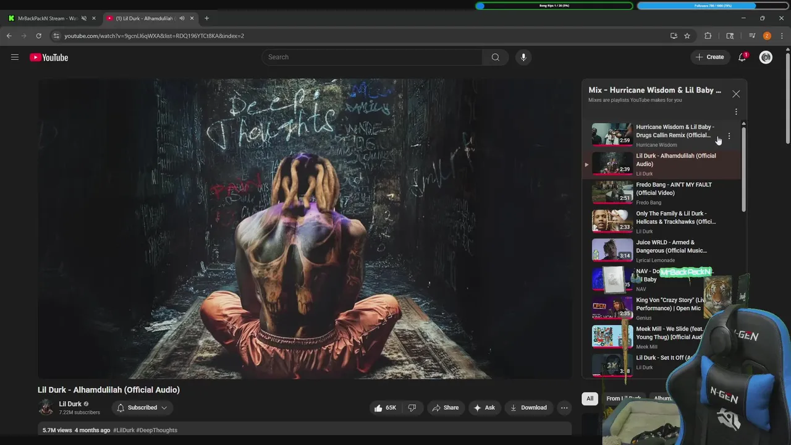Like the video with 65K thumbs up
Screen dimensions: 791x445
click(385, 408)
